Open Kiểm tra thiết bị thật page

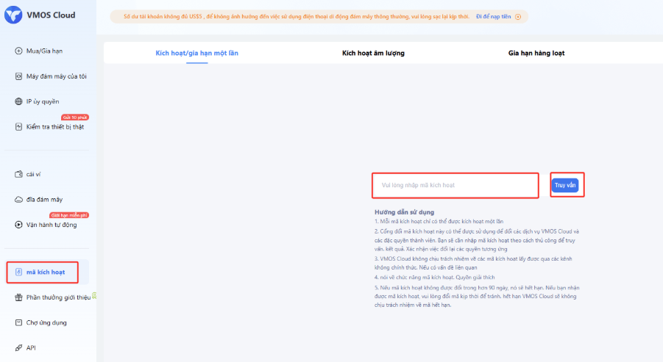click(x=55, y=127)
